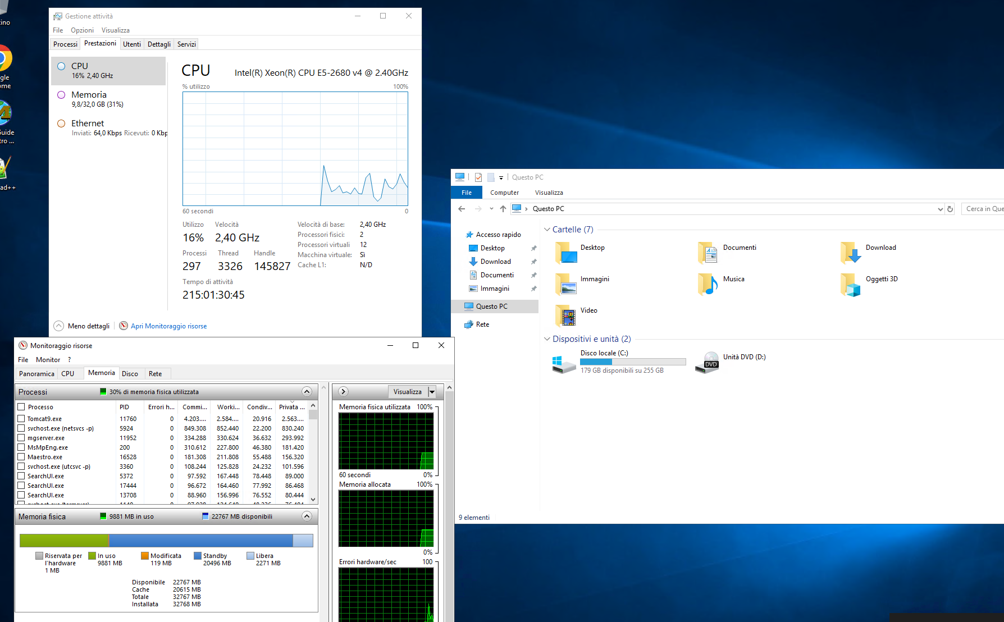Click the Apri Monitoraggio risorse link
Viewport: 1004px width, 622px height.
click(x=168, y=326)
